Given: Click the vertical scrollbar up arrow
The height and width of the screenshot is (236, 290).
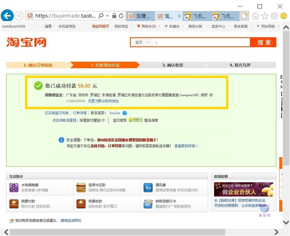Looking at the screenshot, I should coord(286,27).
